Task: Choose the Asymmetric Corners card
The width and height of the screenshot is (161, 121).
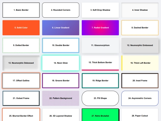Action: 140,98
